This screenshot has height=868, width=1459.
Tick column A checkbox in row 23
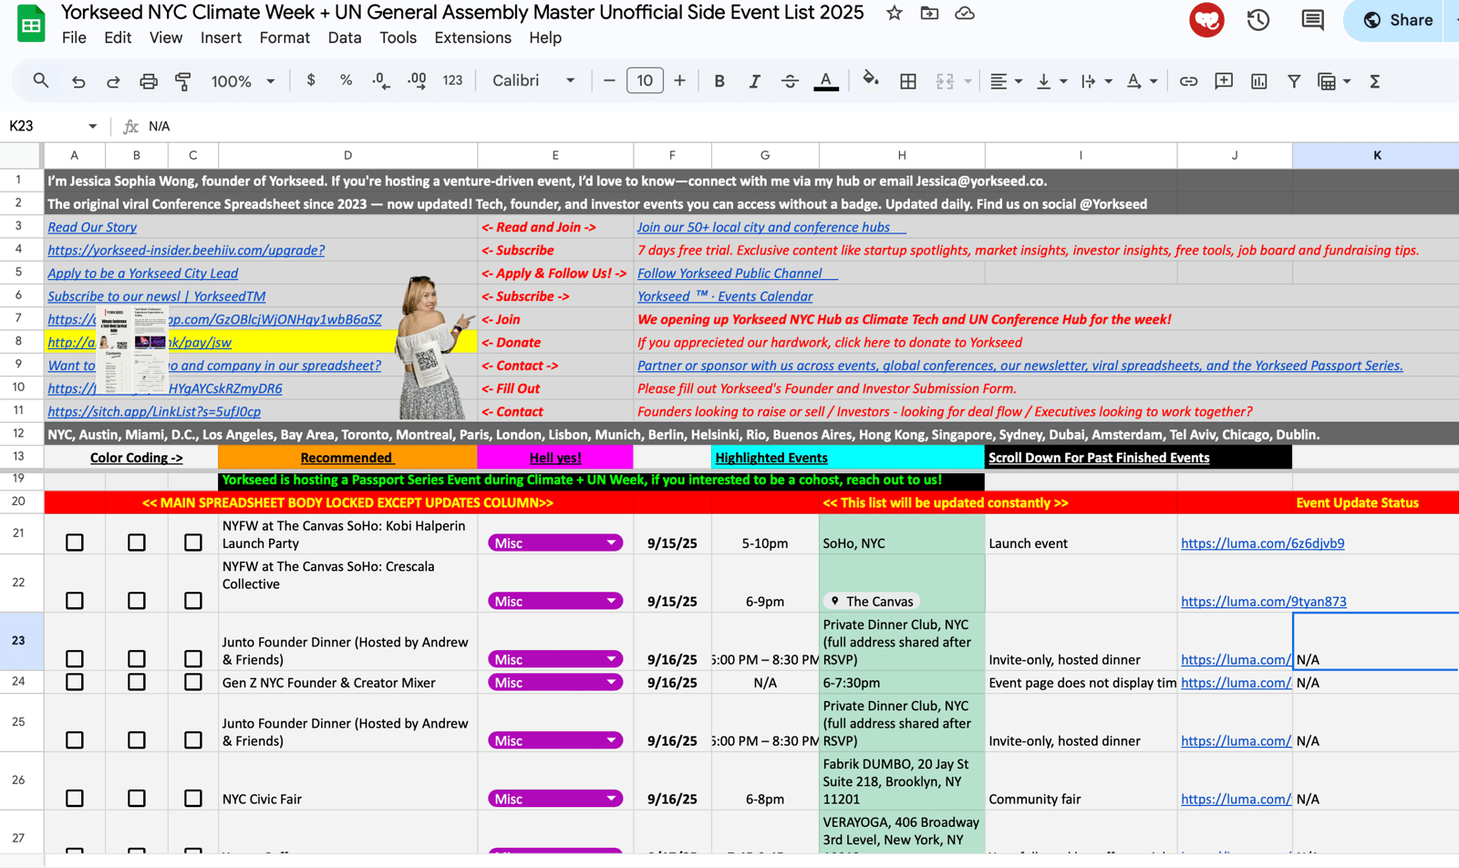[x=75, y=658]
